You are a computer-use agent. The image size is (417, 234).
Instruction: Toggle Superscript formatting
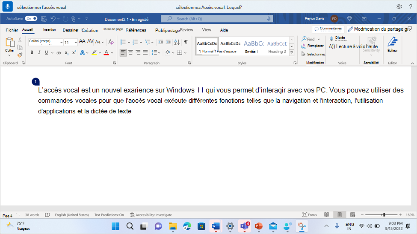point(74,52)
